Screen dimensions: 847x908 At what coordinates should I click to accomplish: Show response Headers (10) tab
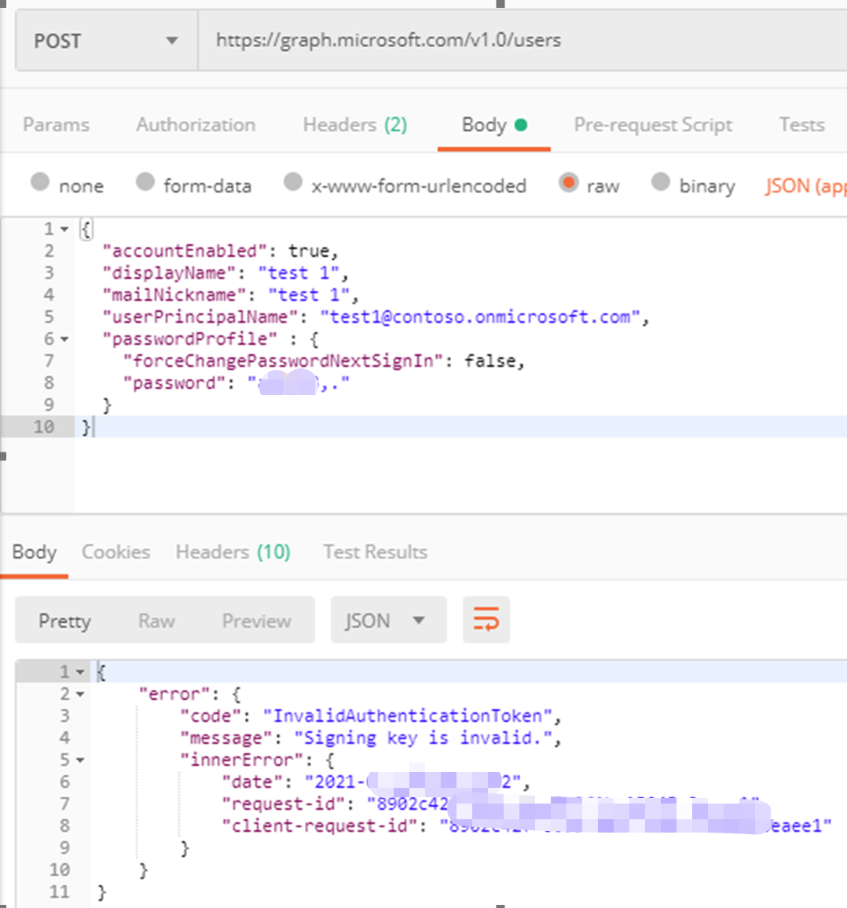(x=233, y=552)
